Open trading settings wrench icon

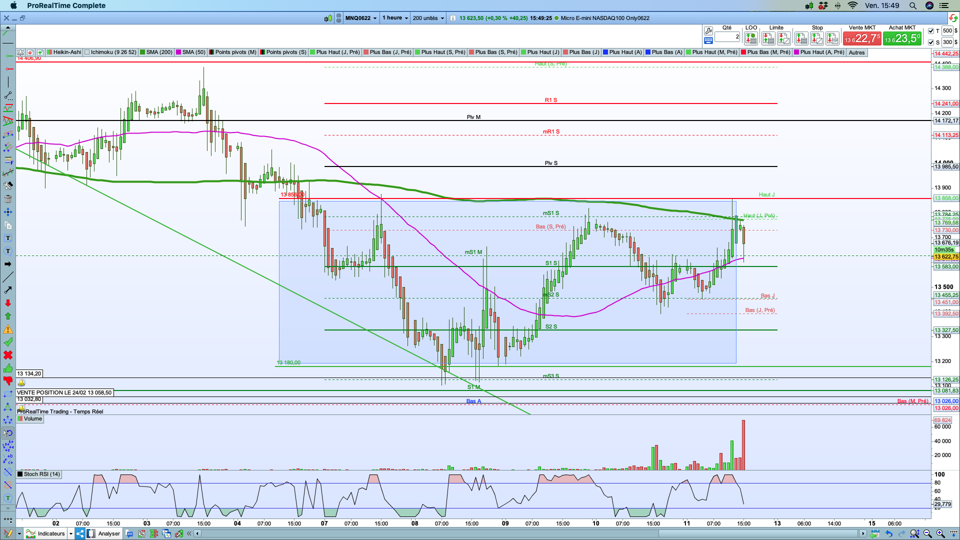(x=708, y=31)
